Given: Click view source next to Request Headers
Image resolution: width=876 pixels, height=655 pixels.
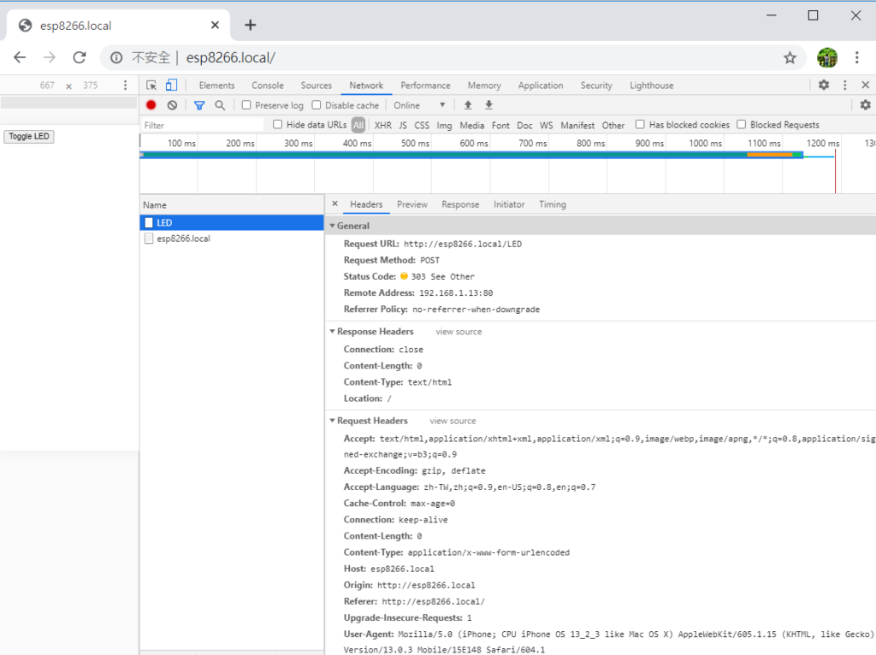Looking at the screenshot, I should pyautogui.click(x=453, y=421).
